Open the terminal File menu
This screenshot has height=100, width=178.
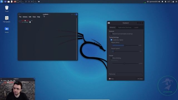(x=20, y=17)
